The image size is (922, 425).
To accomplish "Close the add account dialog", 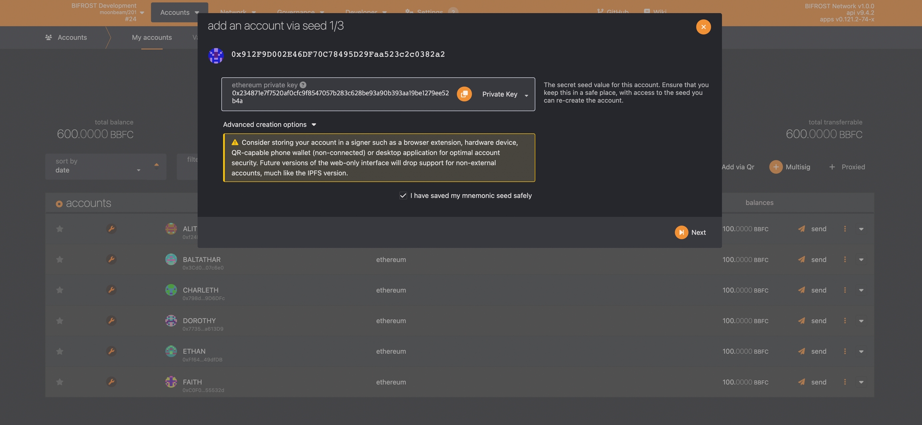I will [703, 27].
